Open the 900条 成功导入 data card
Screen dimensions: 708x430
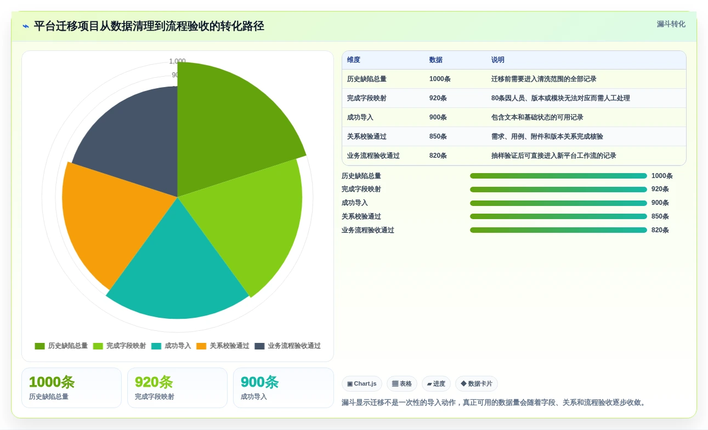[283, 388]
